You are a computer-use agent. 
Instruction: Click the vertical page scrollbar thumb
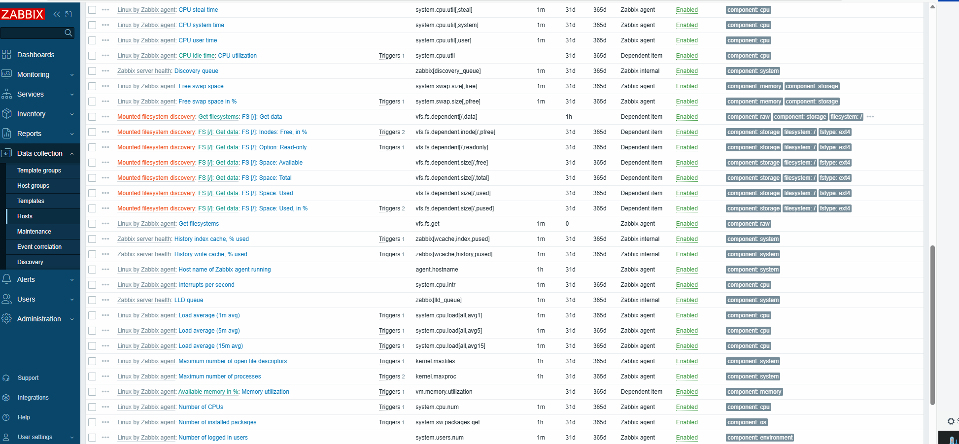point(932,325)
